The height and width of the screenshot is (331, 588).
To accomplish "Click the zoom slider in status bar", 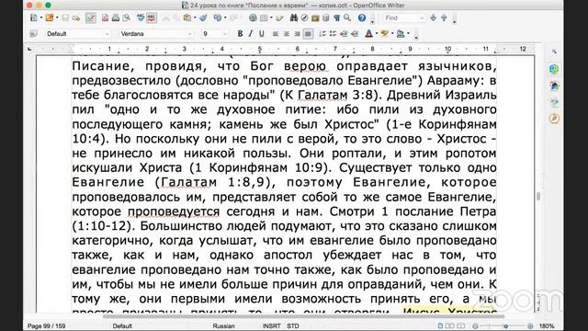I will tap(503, 326).
